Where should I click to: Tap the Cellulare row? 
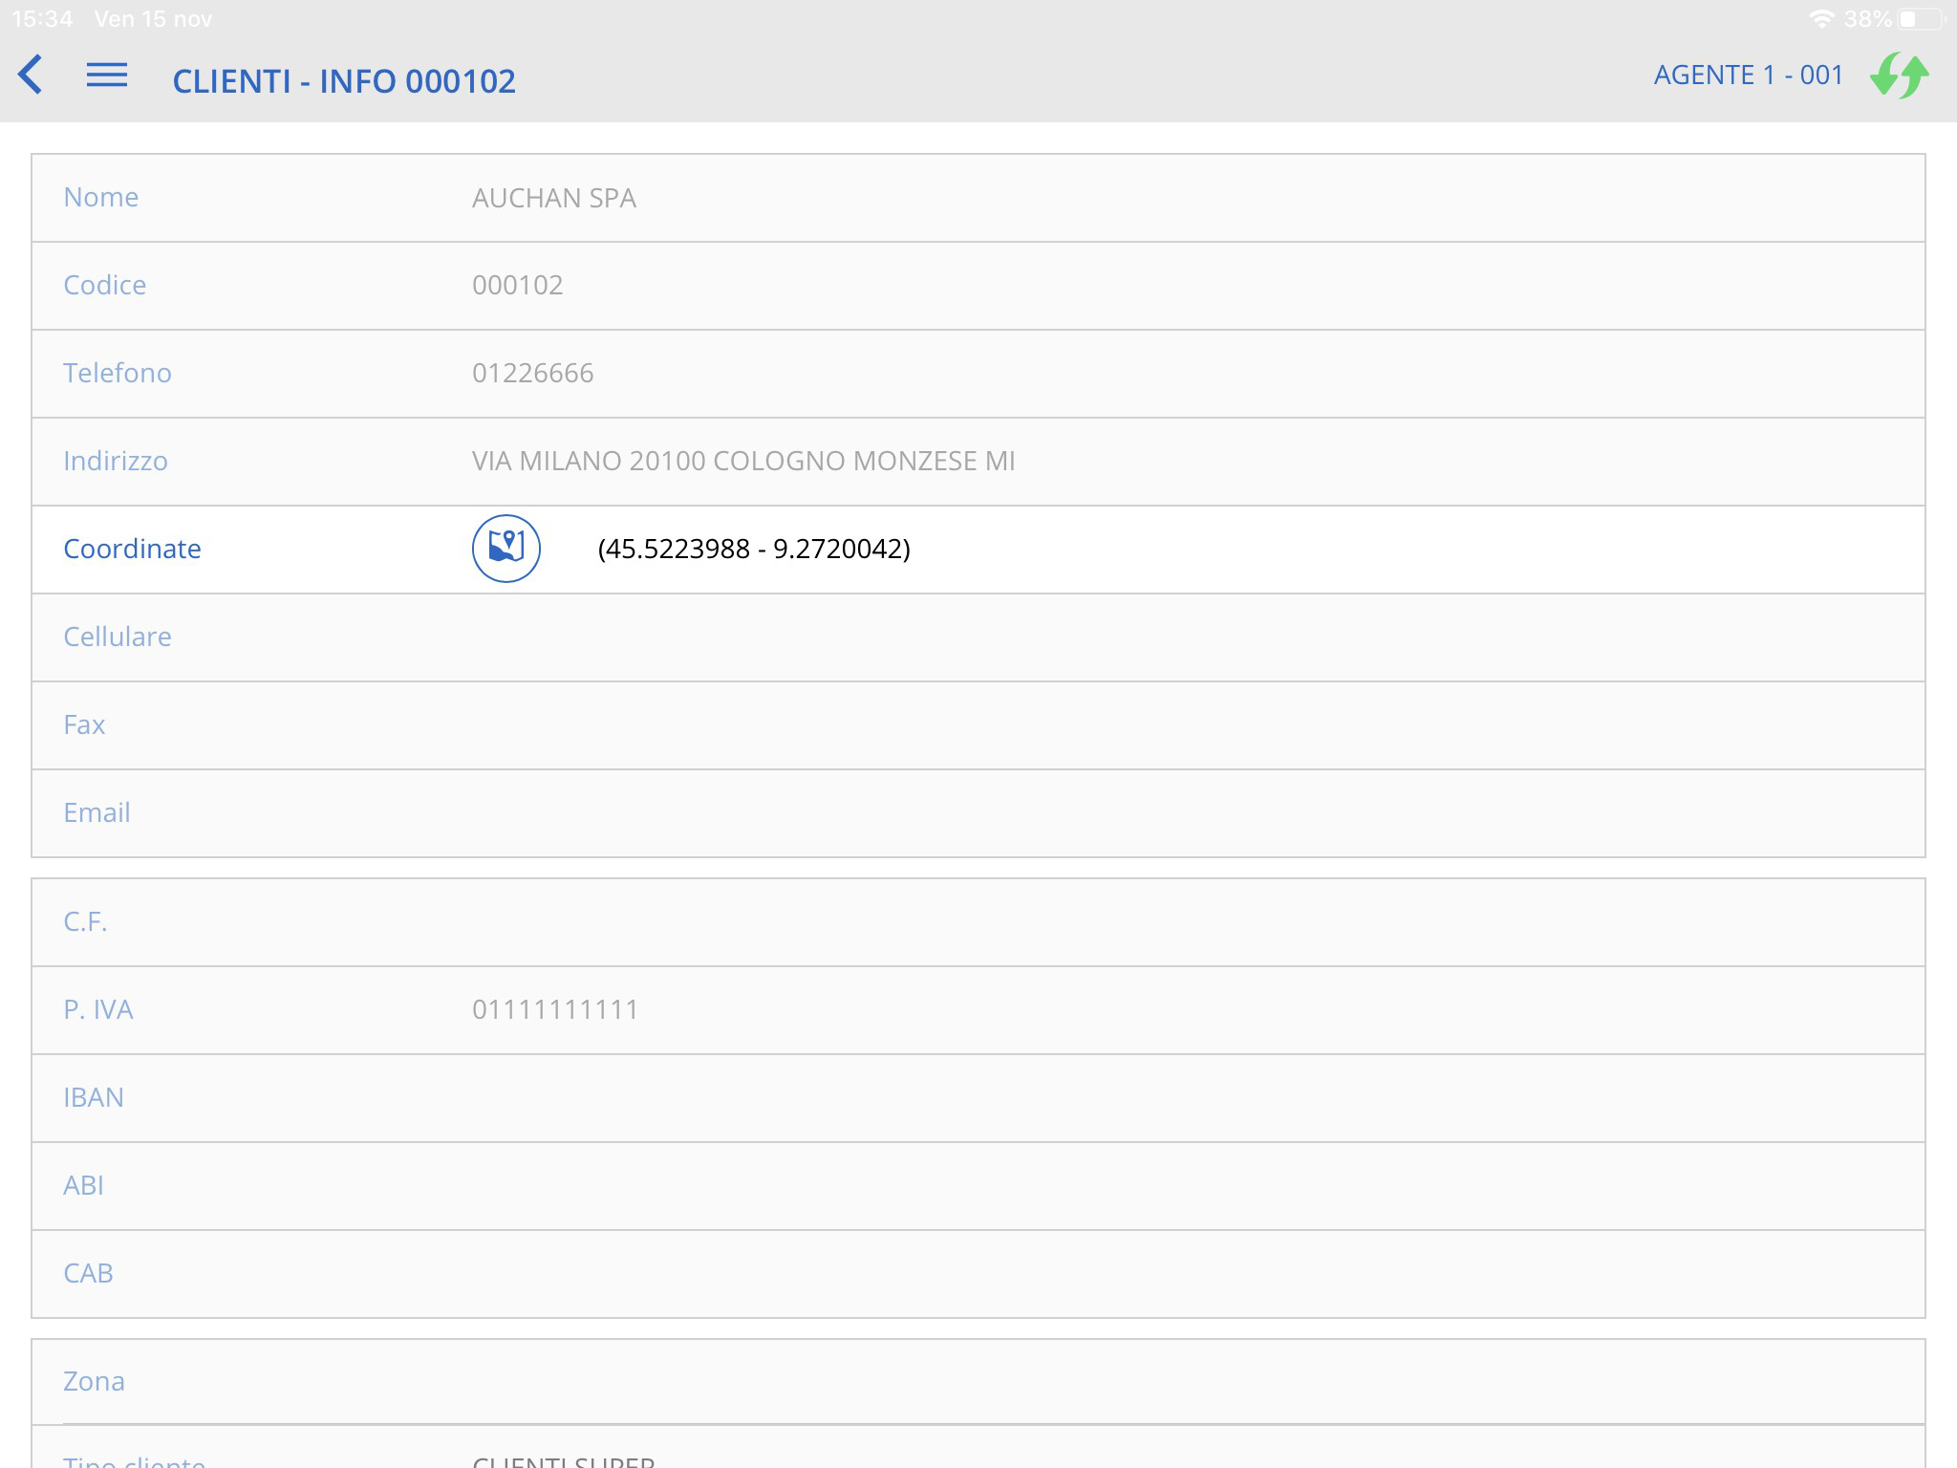977,637
